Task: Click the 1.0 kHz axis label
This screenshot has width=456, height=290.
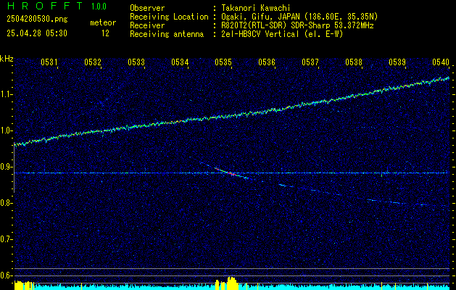Action: pos(6,131)
